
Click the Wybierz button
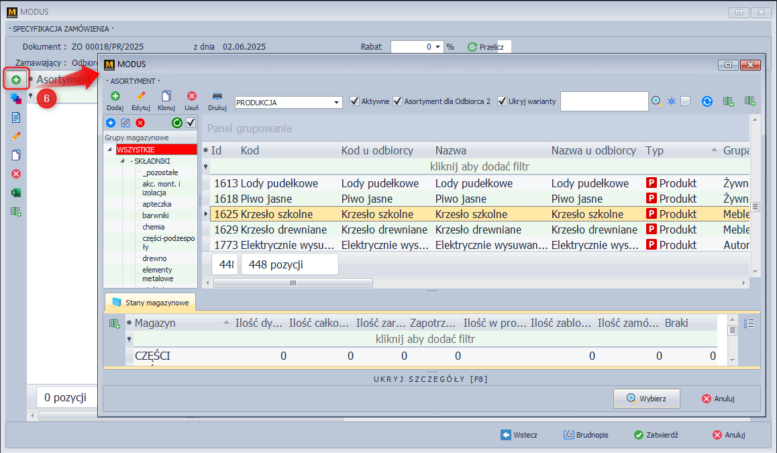tap(646, 398)
